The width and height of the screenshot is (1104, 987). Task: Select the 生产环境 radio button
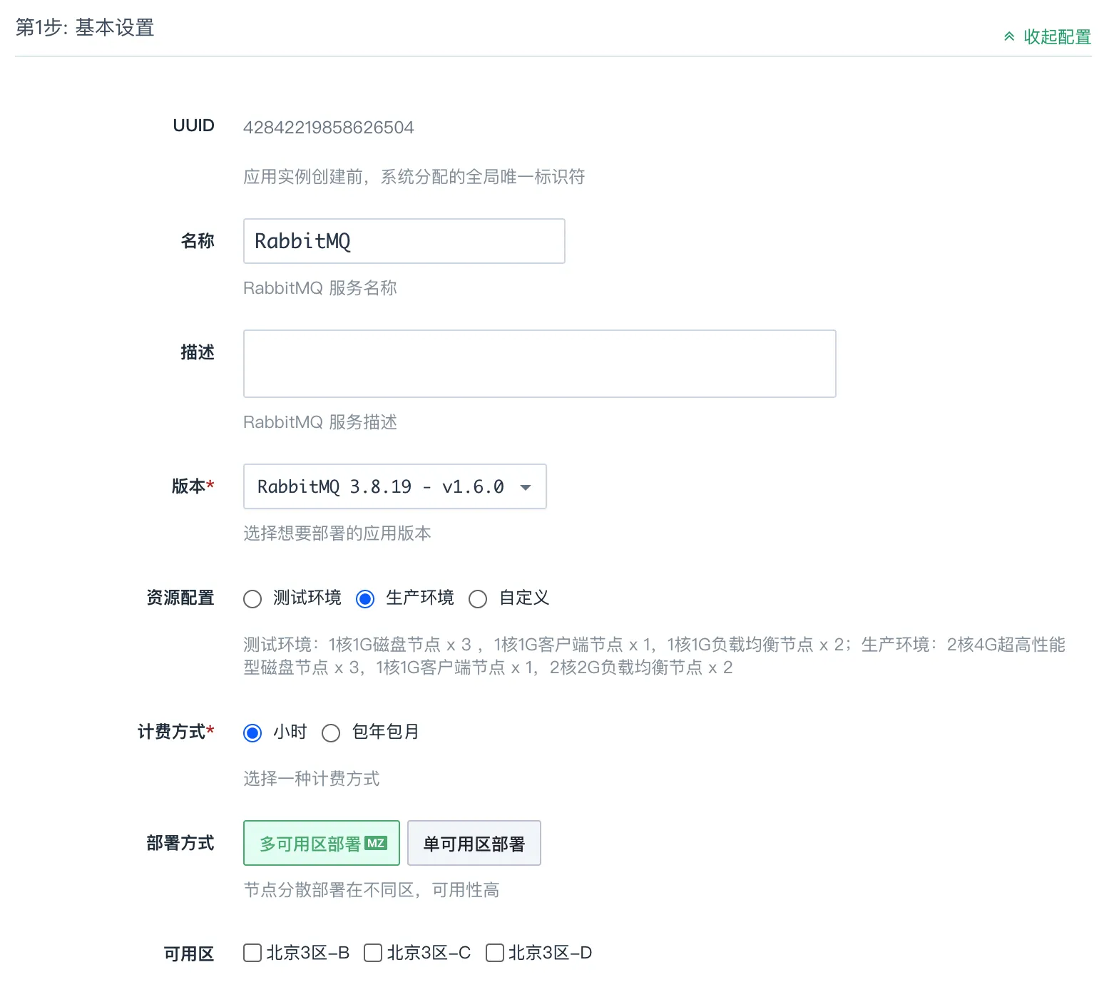[x=365, y=598]
